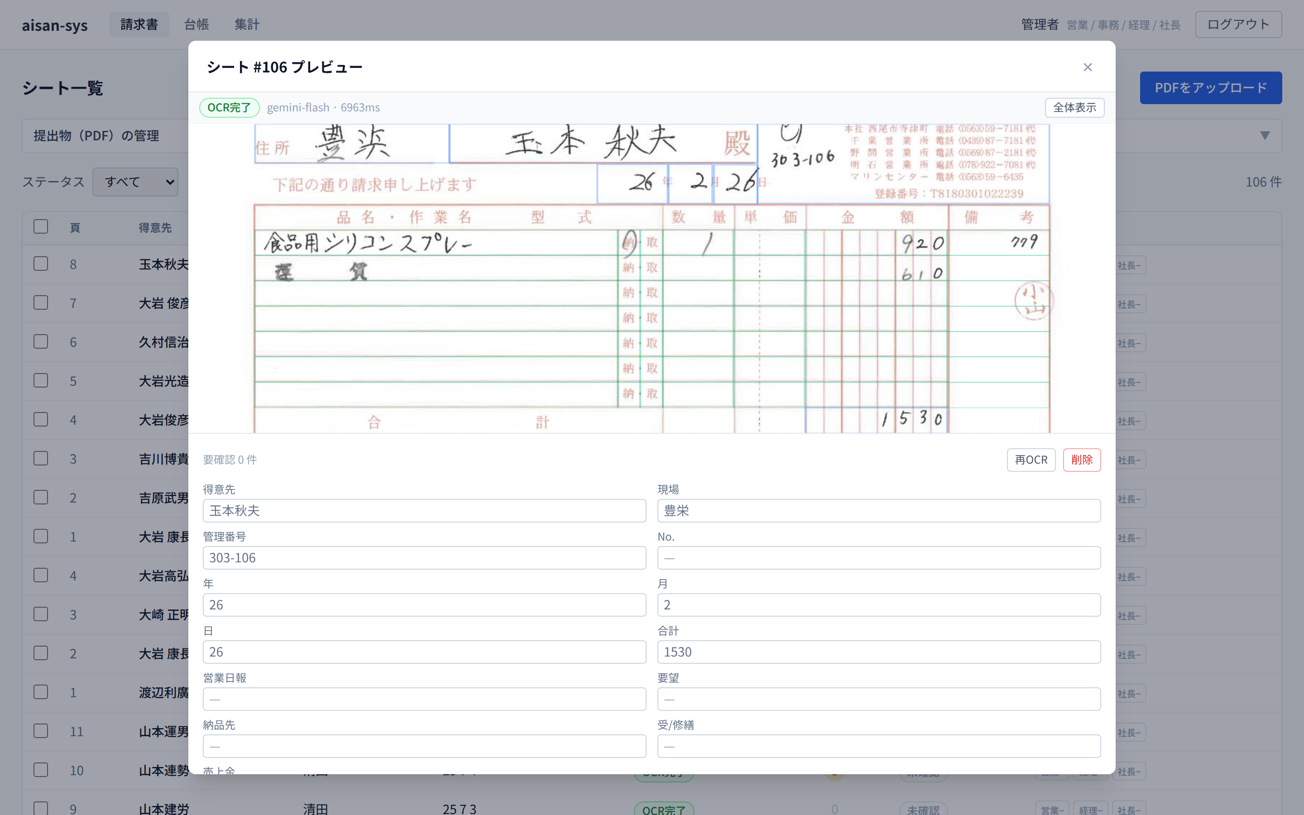This screenshot has height=815, width=1304.
Task: Click the 管理番号 field showing 303-106
Action: click(x=424, y=558)
